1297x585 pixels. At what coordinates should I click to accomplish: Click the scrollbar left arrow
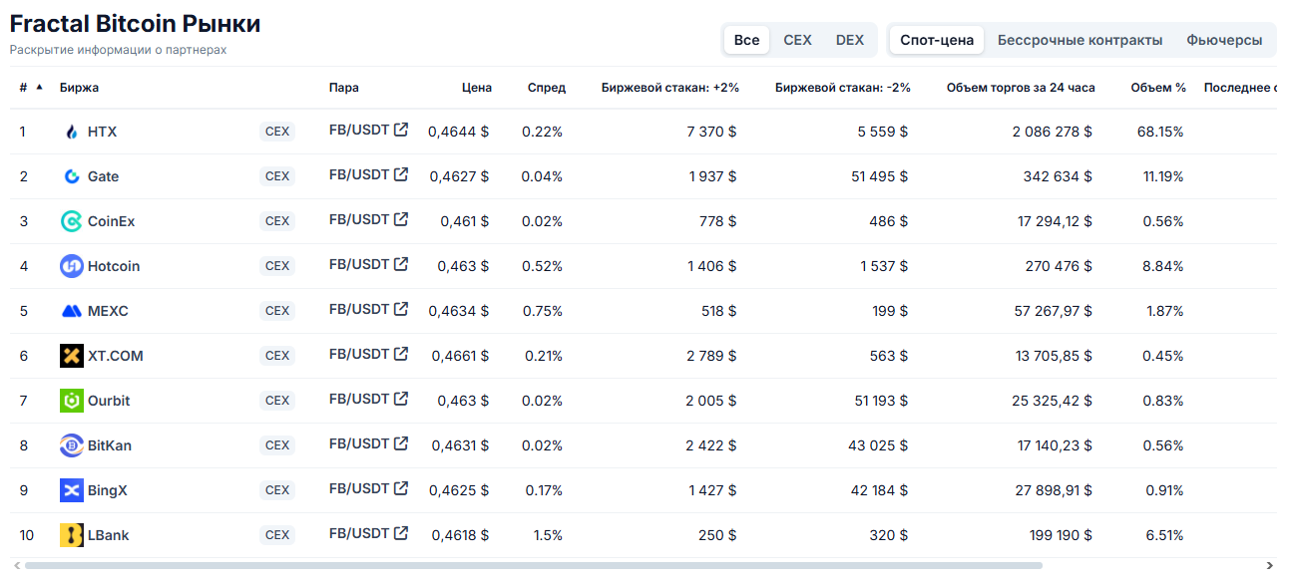[16, 565]
